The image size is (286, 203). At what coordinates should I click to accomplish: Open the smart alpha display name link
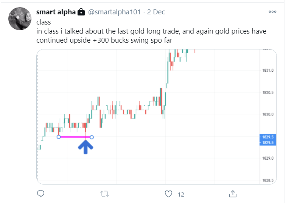pyautogui.click(x=56, y=12)
